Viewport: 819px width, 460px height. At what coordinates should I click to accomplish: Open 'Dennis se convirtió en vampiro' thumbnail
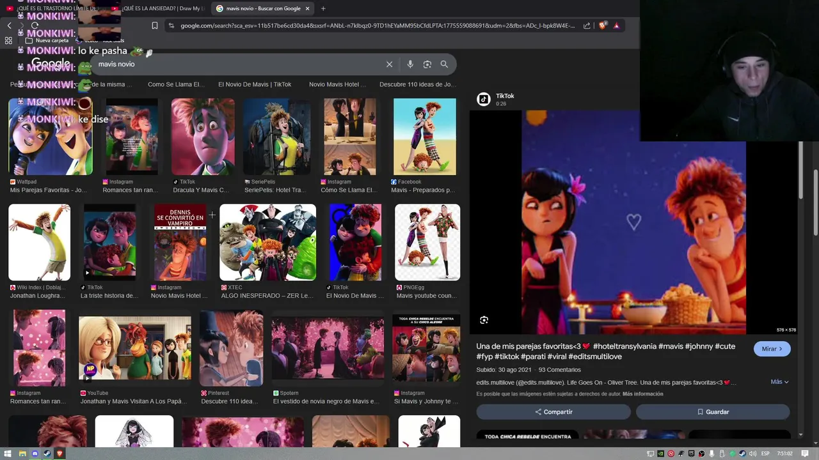point(180,242)
